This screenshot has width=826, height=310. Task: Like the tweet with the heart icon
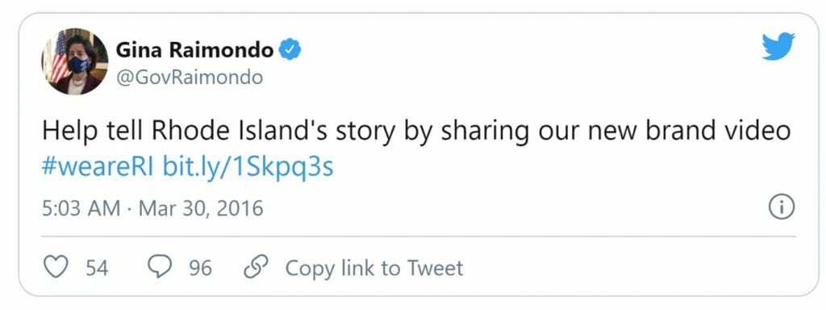pos(56,267)
